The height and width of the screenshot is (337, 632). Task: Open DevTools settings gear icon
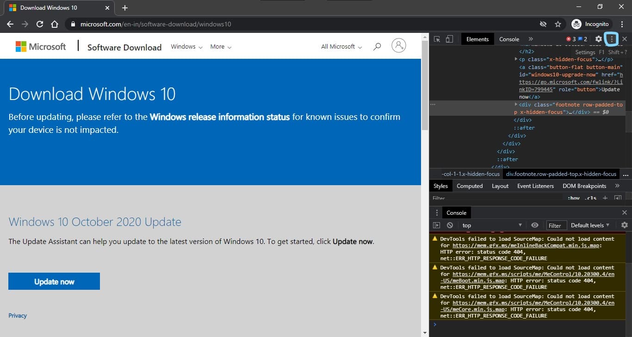[x=599, y=39]
